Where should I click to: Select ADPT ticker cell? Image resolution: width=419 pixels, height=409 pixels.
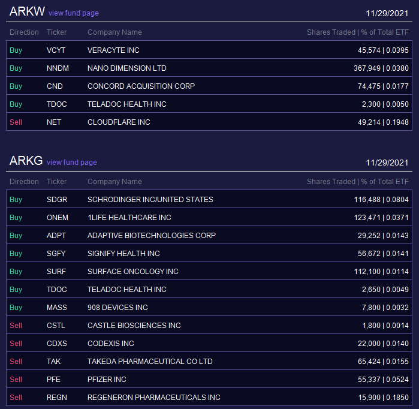point(56,236)
